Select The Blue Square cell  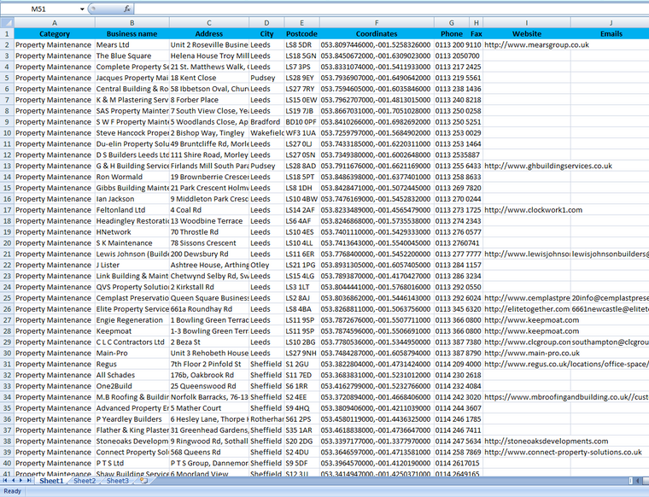tap(132, 56)
